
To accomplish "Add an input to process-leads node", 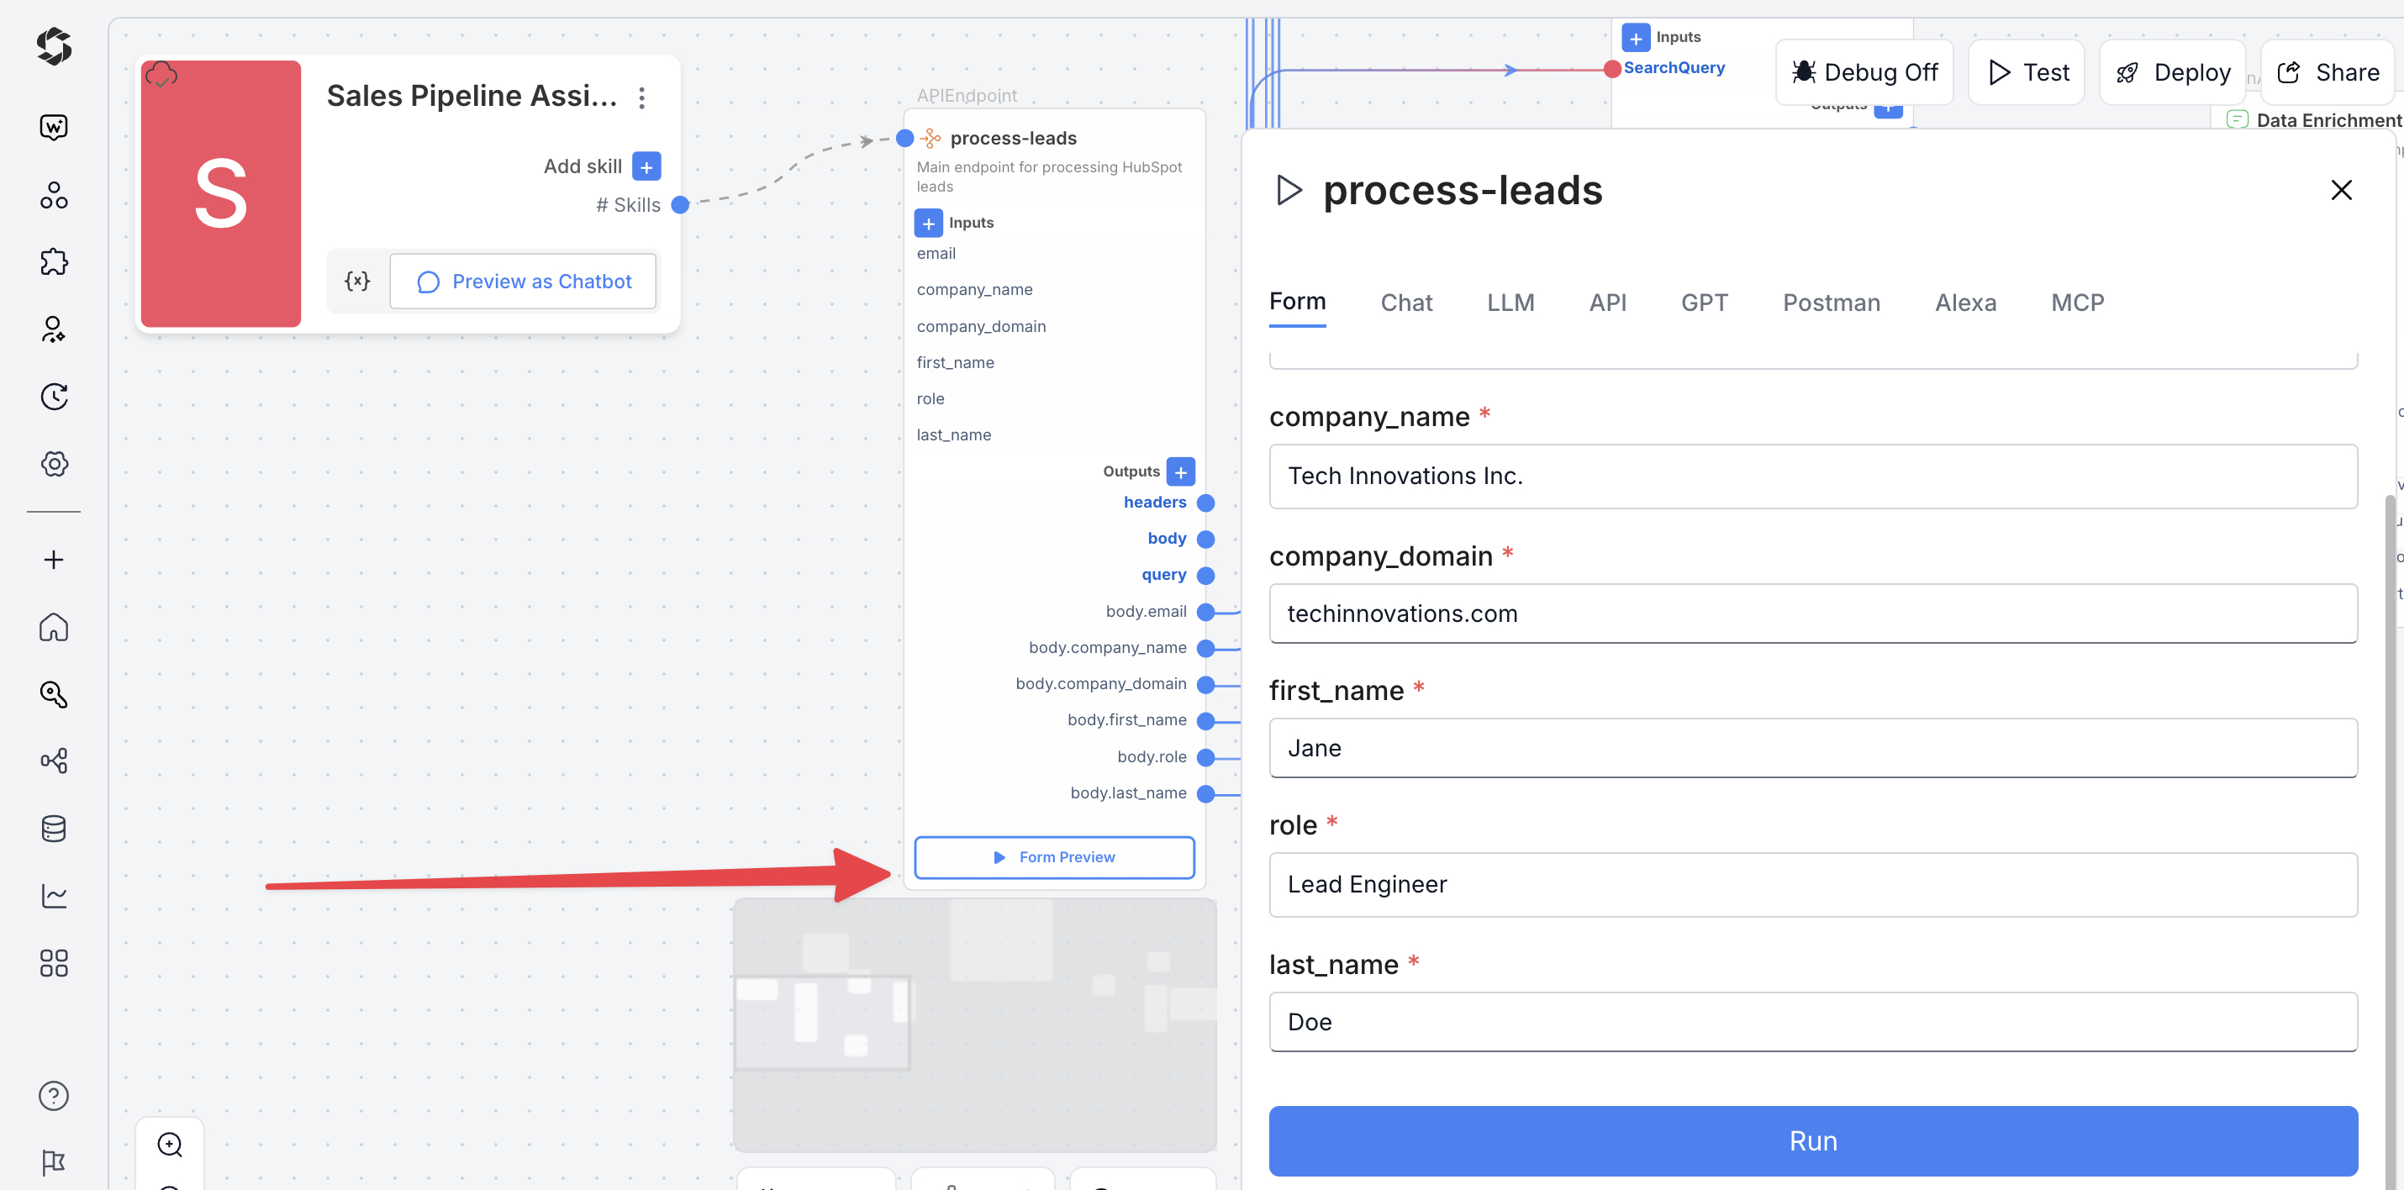I will (x=928, y=223).
